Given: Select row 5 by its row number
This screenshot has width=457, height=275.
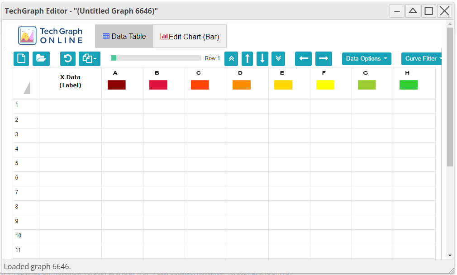Looking at the screenshot, I should coord(17,163).
